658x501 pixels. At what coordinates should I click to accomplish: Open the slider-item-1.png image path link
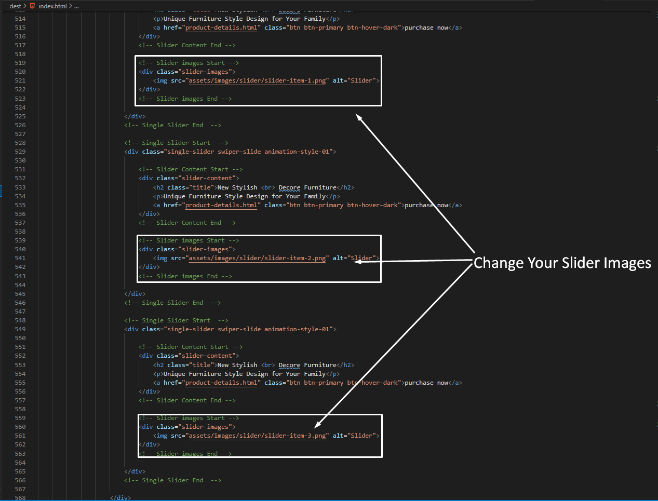pos(257,80)
